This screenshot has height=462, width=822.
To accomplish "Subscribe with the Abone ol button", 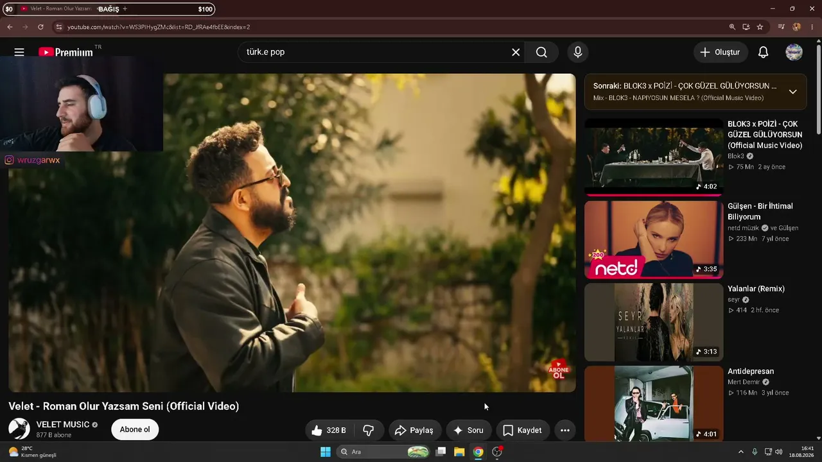I will click(x=135, y=429).
